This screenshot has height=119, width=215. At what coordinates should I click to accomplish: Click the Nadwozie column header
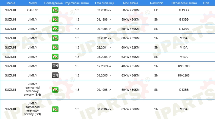pos(157,3)
